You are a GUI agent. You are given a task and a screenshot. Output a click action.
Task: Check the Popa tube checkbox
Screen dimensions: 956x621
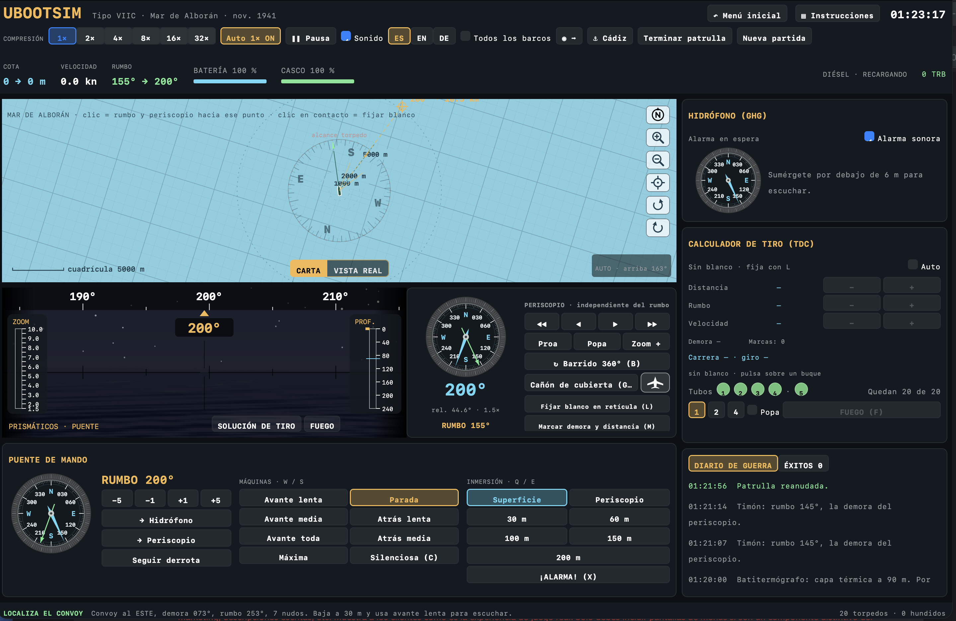coord(752,409)
